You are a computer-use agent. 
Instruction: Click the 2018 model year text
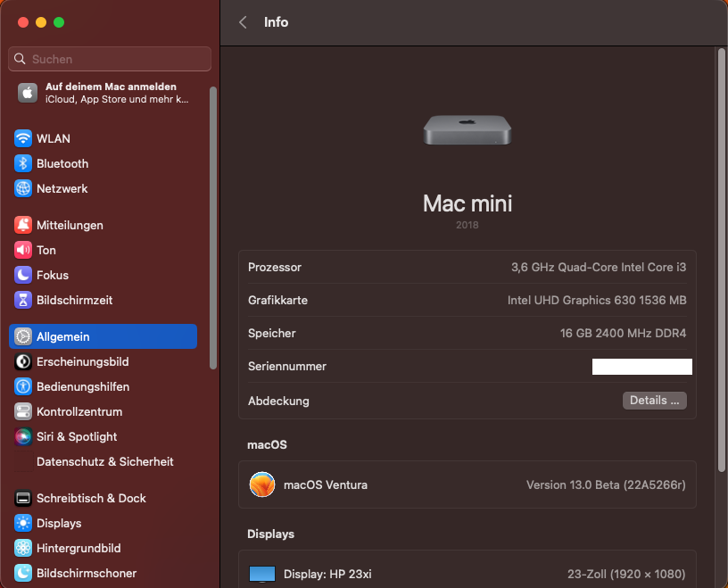tap(467, 225)
